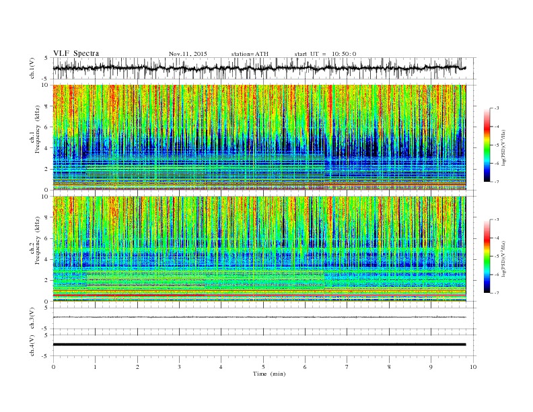Click the "-3" tick on ch.2 color bar

point(497,219)
